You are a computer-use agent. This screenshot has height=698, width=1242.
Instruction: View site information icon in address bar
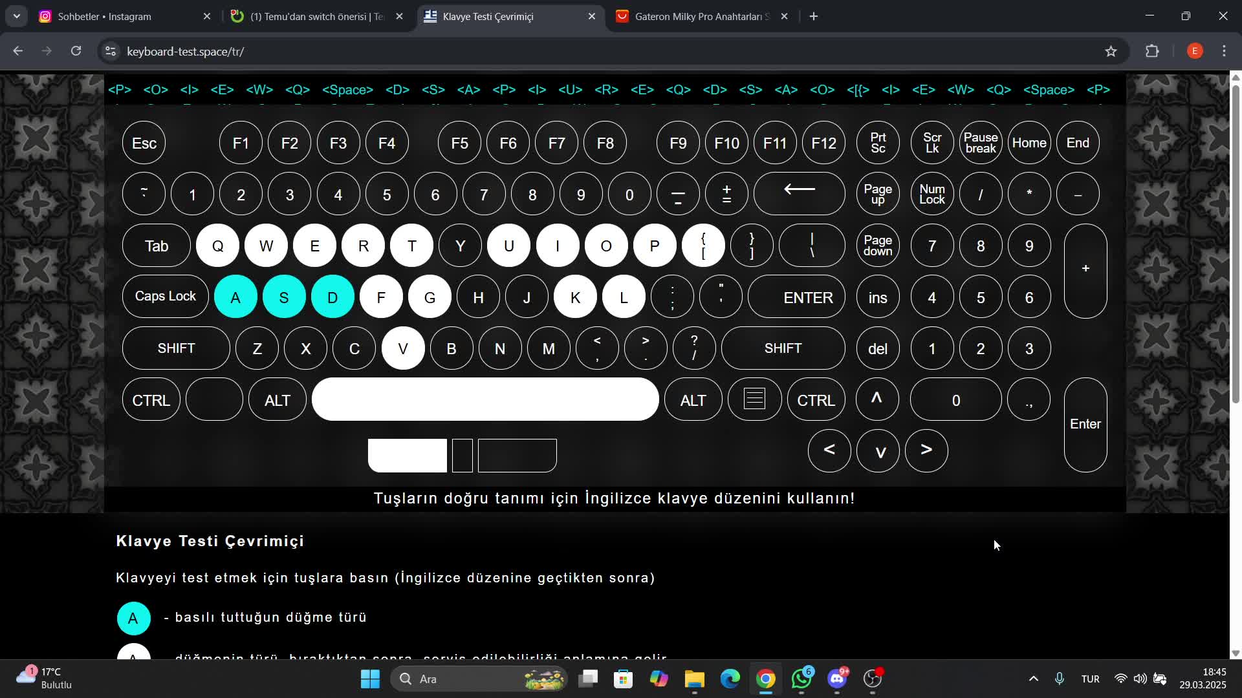pyautogui.click(x=111, y=51)
